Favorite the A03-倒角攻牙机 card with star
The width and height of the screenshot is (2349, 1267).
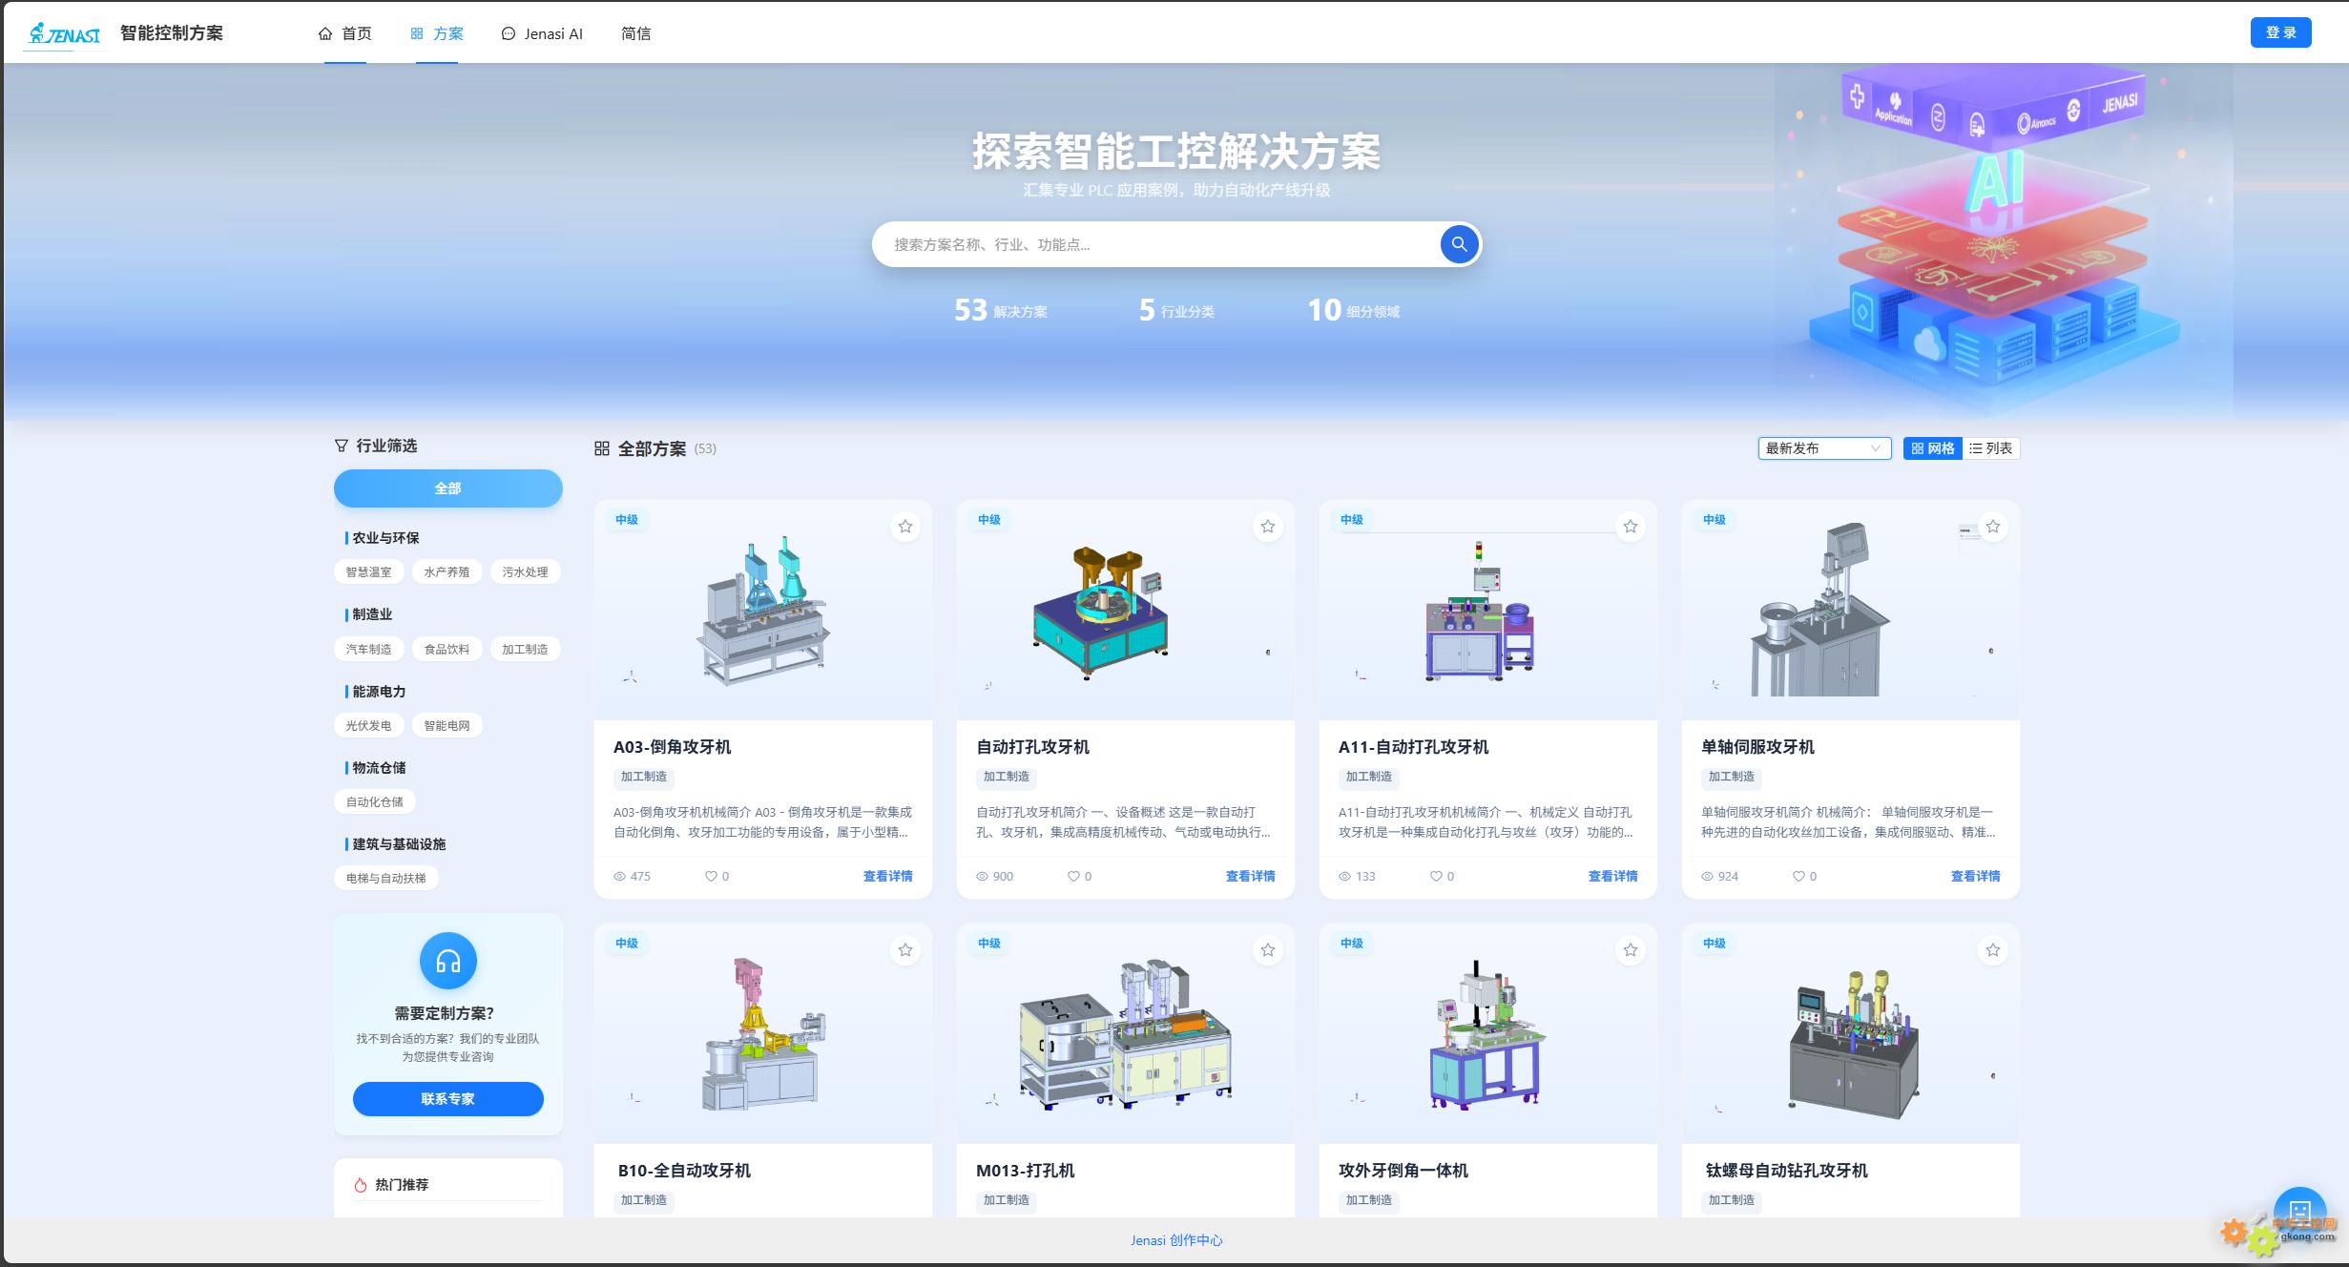(904, 527)
